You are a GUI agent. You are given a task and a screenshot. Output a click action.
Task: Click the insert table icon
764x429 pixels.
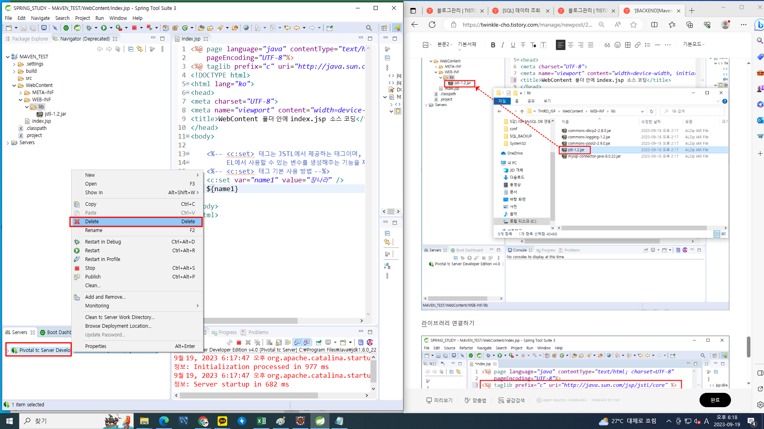click(x=628, y=45)
